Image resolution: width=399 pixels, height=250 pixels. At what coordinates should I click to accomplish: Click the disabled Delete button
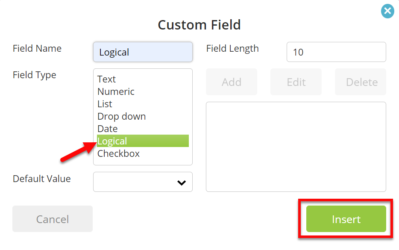point(360,82)
